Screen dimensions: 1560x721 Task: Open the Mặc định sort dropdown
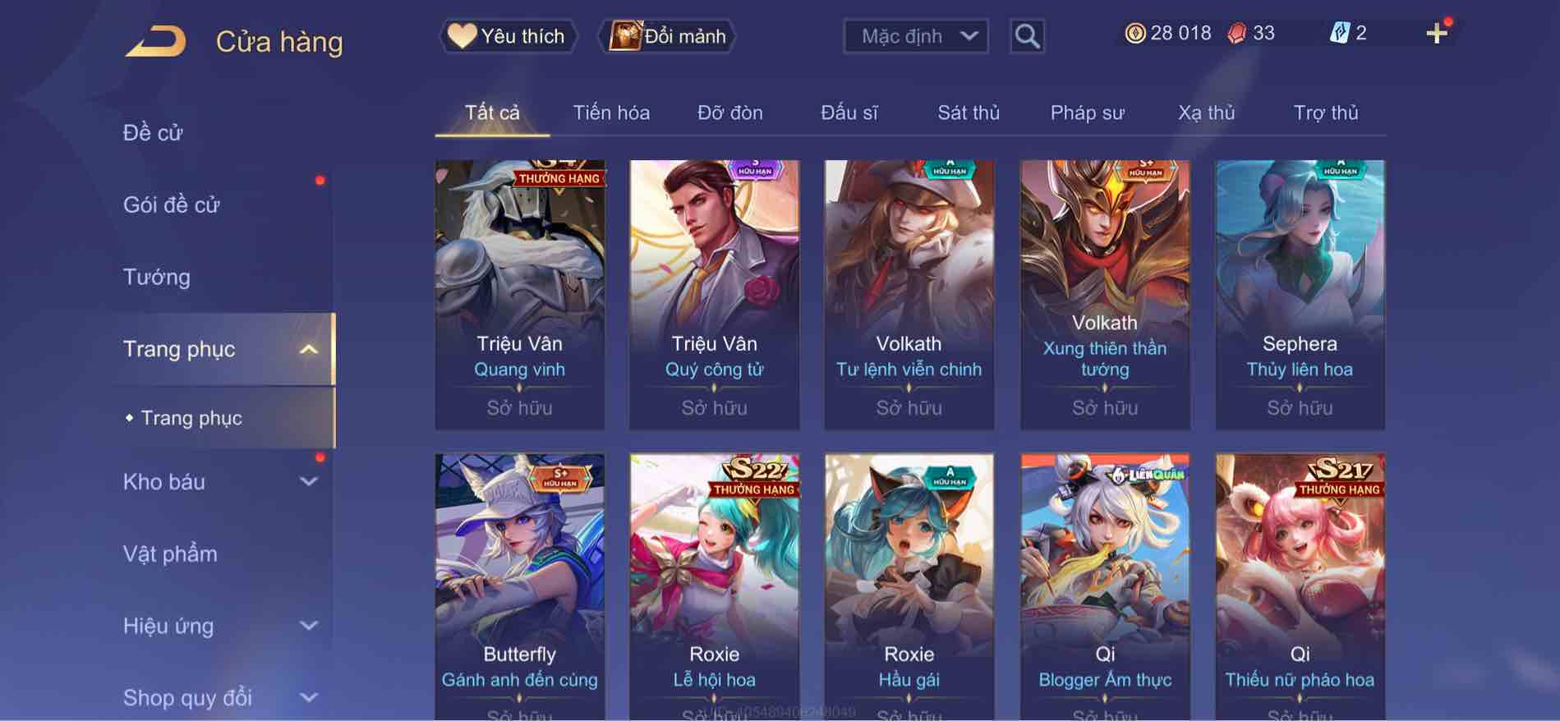[916, 36]
